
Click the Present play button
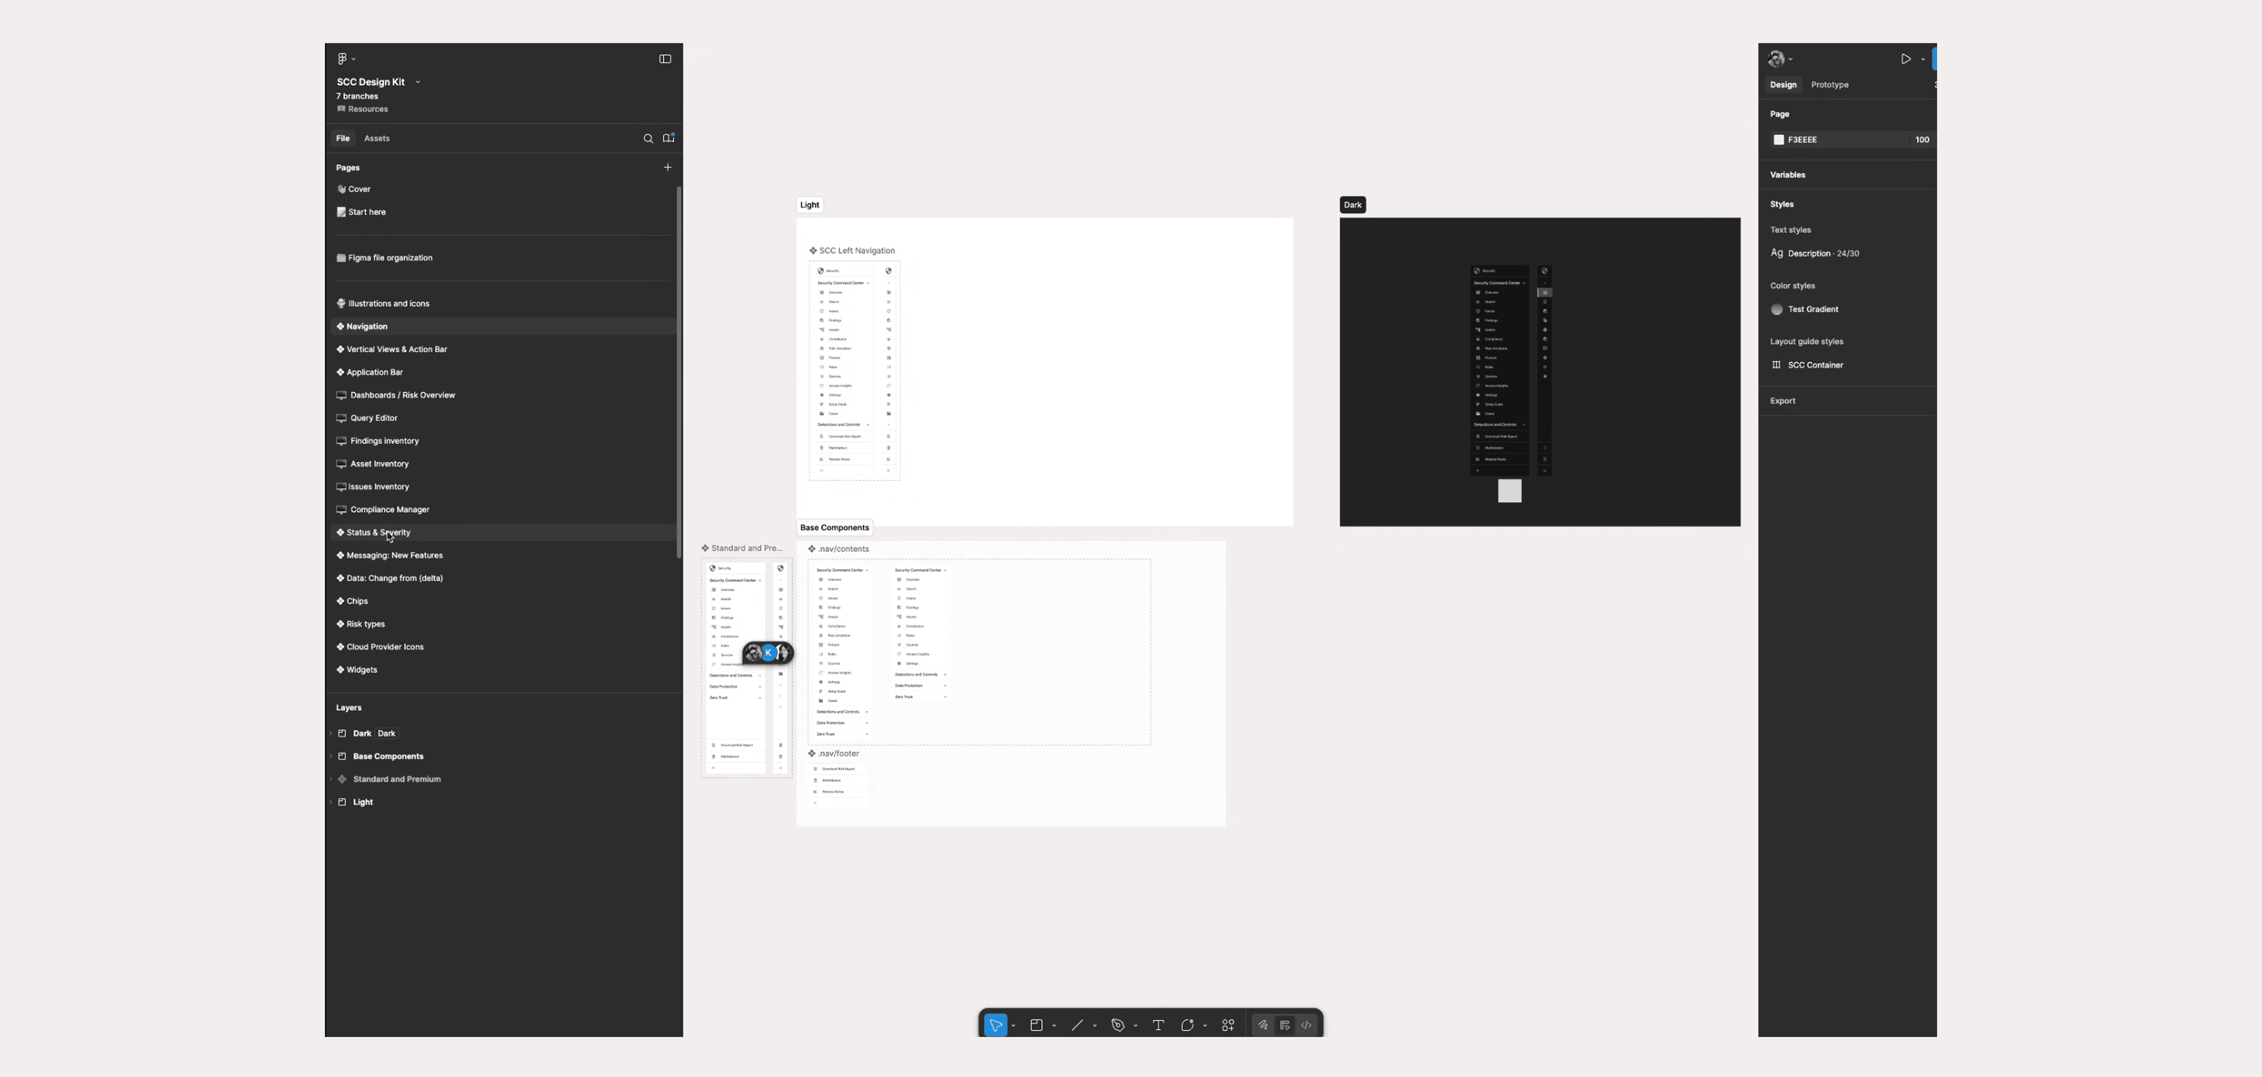(x=1905, y=59)
